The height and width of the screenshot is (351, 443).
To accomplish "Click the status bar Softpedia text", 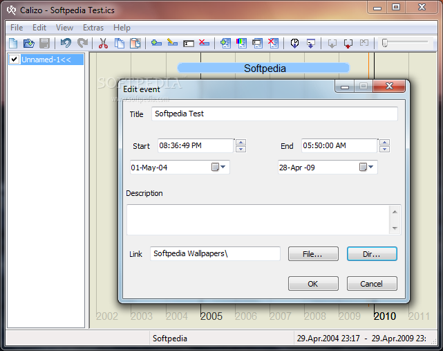I will [x=170, y=339].
